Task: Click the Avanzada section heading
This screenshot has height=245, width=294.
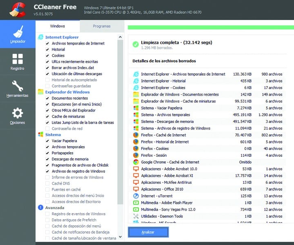Action: tap(55, 207)
